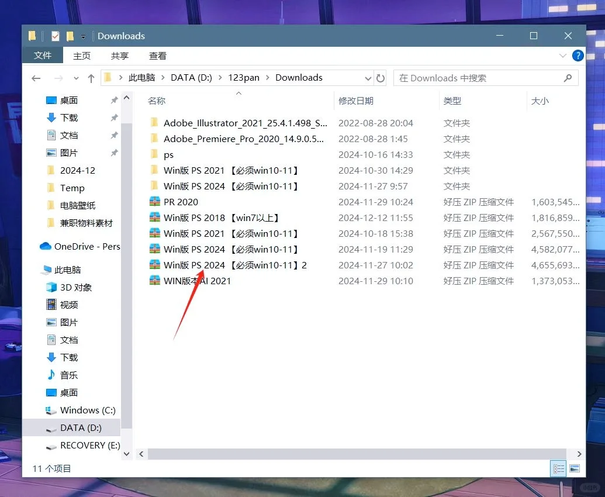Switch to large thumbnails view in the status bar
Screen dimensions: 605x497
tap(573, 468)
